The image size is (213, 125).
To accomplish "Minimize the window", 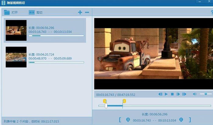I will tap(200, 2).
